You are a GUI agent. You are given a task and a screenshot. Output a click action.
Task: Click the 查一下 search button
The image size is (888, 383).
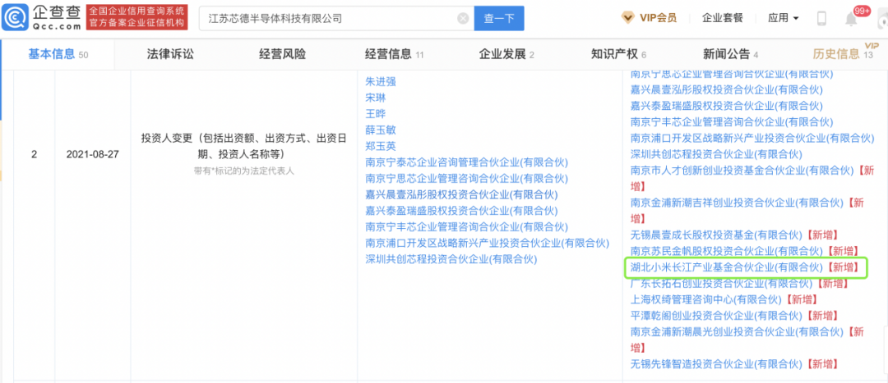click(499, 19)
